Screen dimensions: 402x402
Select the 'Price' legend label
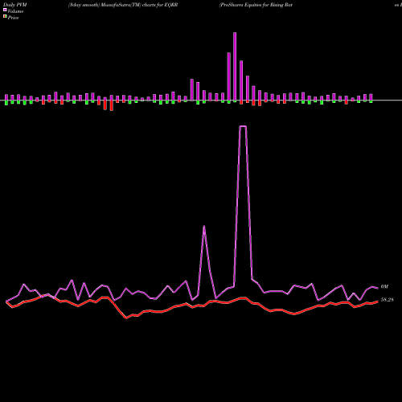click(13, 18)
